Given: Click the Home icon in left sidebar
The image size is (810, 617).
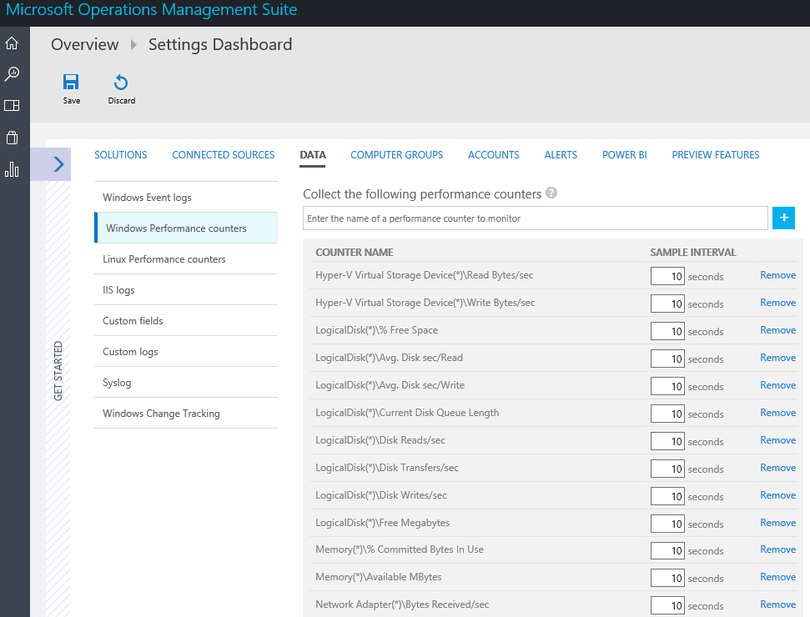Looking at the screenshot, I should tap(12, 43).
